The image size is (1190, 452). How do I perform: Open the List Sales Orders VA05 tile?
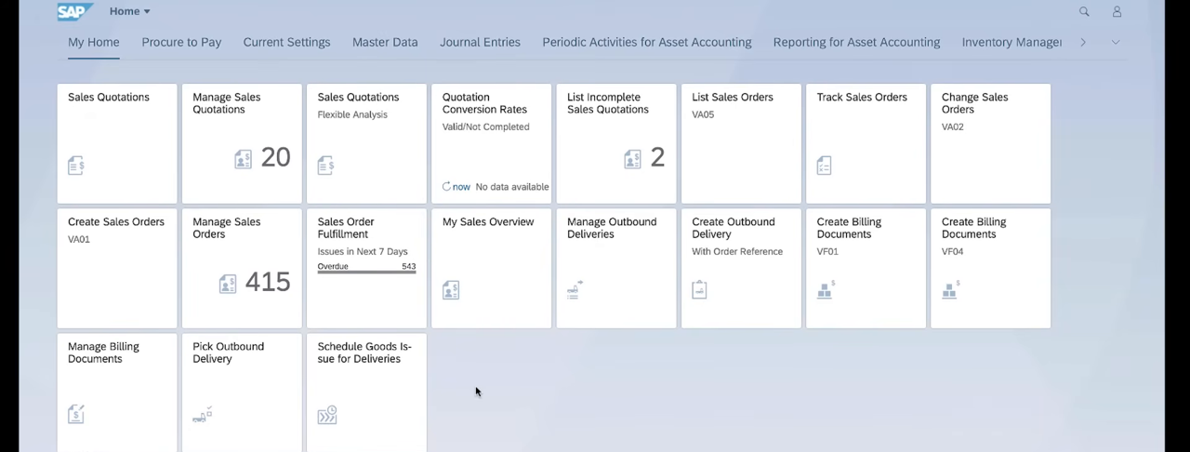click(741, 143)
